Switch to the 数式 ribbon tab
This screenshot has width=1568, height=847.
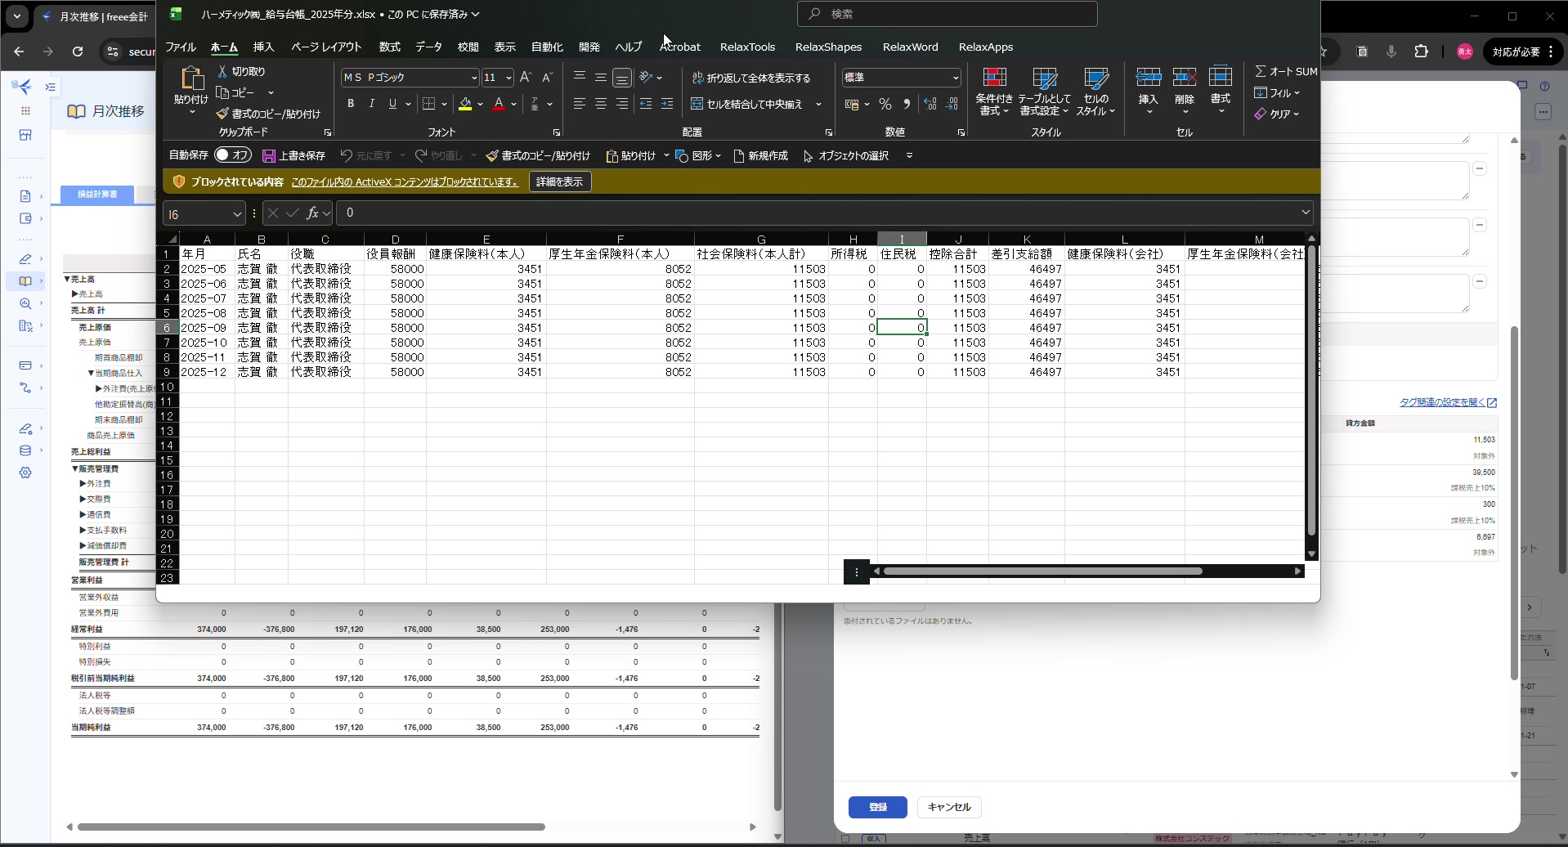coord(389,47)
